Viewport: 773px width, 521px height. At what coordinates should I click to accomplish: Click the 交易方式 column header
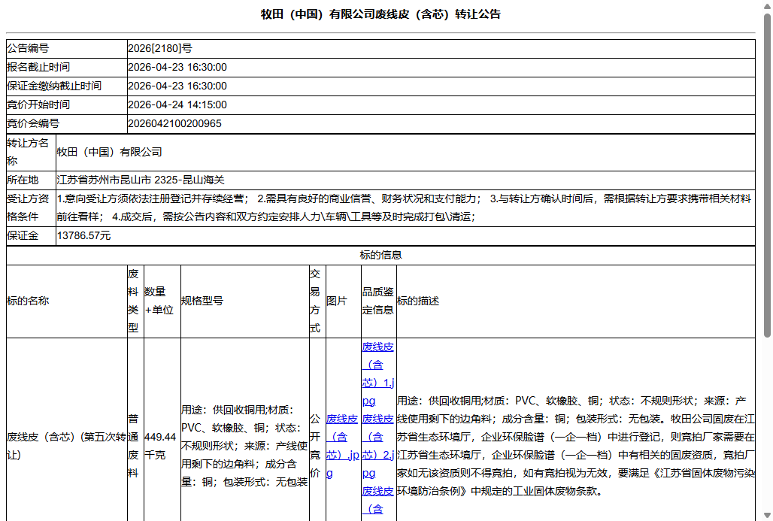(317, 301)
